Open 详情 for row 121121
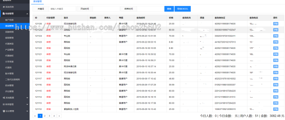 275,54
